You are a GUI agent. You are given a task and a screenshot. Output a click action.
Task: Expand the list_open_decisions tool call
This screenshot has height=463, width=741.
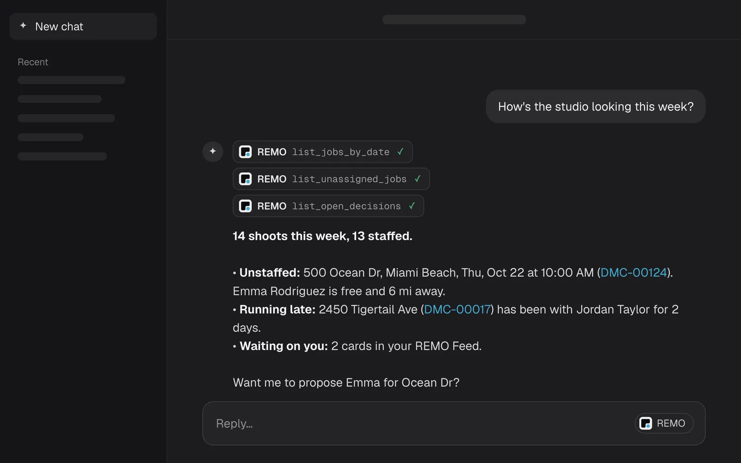click(328, 206)
